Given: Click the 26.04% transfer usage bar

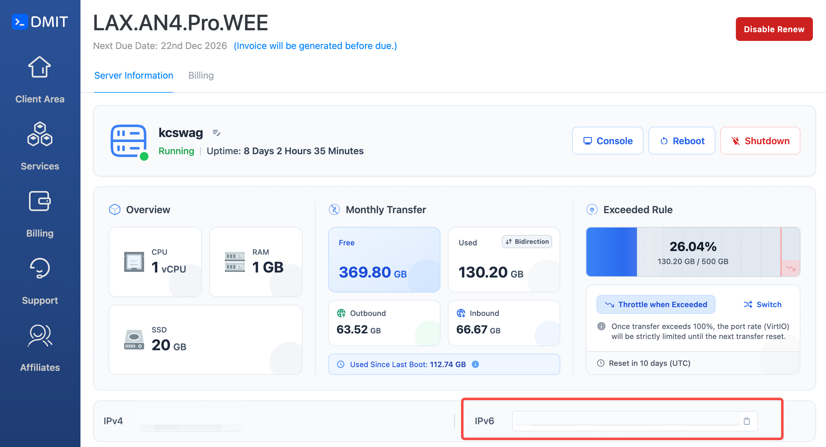Looking at the screenshot, I should (692, 252).
